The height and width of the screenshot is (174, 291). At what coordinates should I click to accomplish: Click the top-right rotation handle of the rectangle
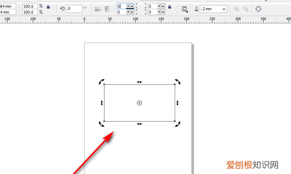point(178,82)
